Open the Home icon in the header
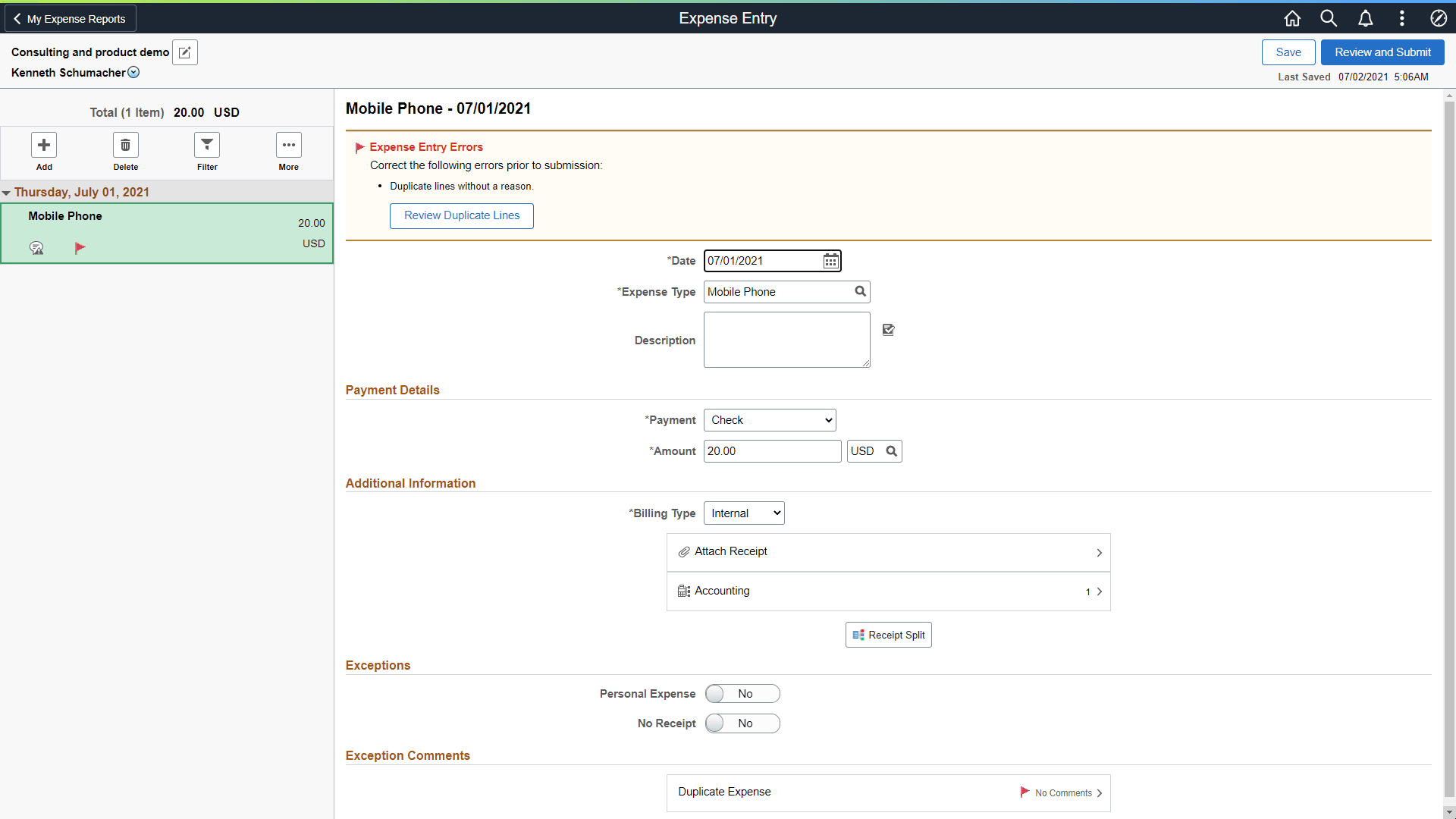1456x819 pixels. pos(1292,17)
